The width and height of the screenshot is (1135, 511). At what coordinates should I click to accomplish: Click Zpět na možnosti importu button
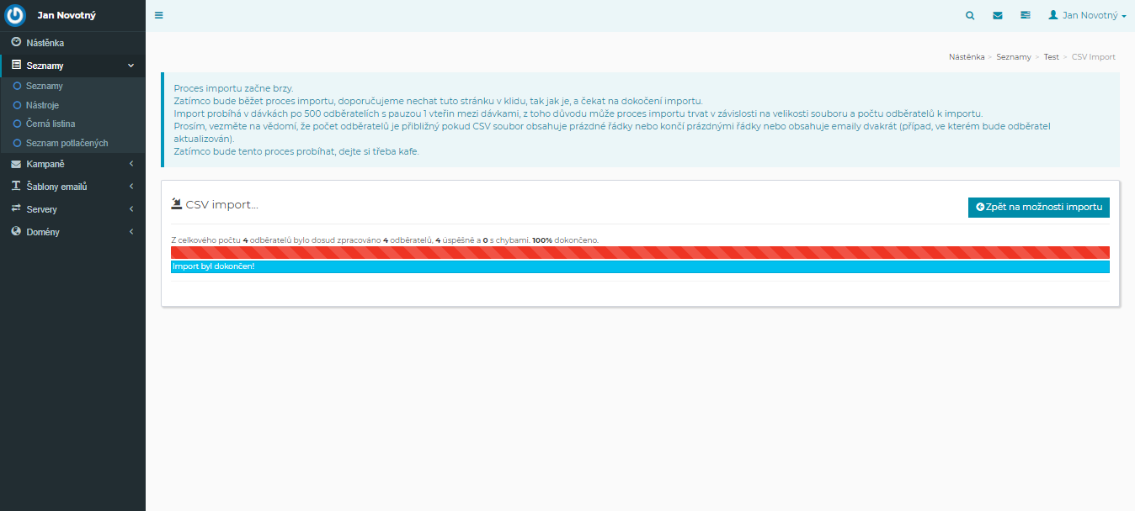tap(1038, 207)
